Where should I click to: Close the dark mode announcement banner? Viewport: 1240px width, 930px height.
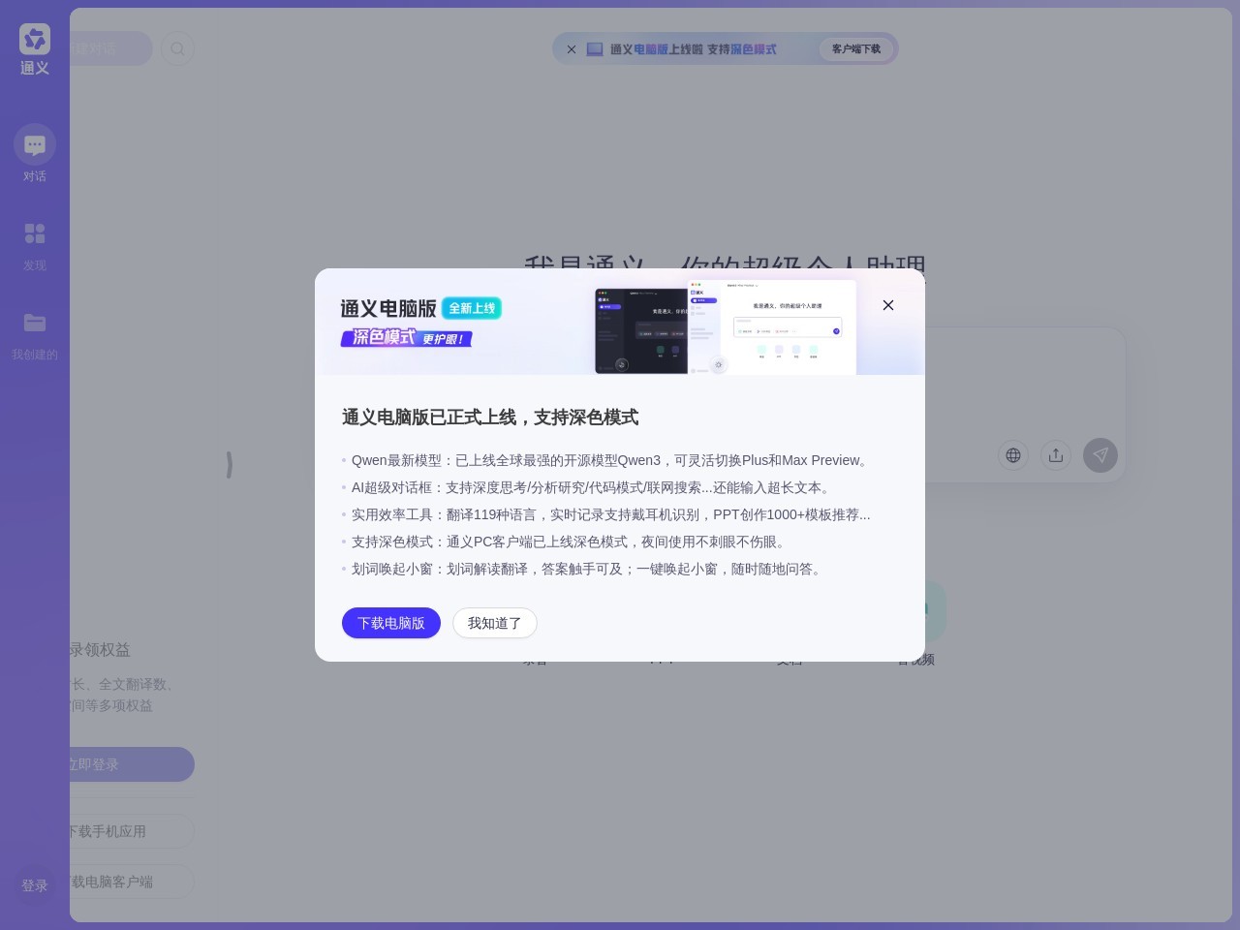(571, 49)
